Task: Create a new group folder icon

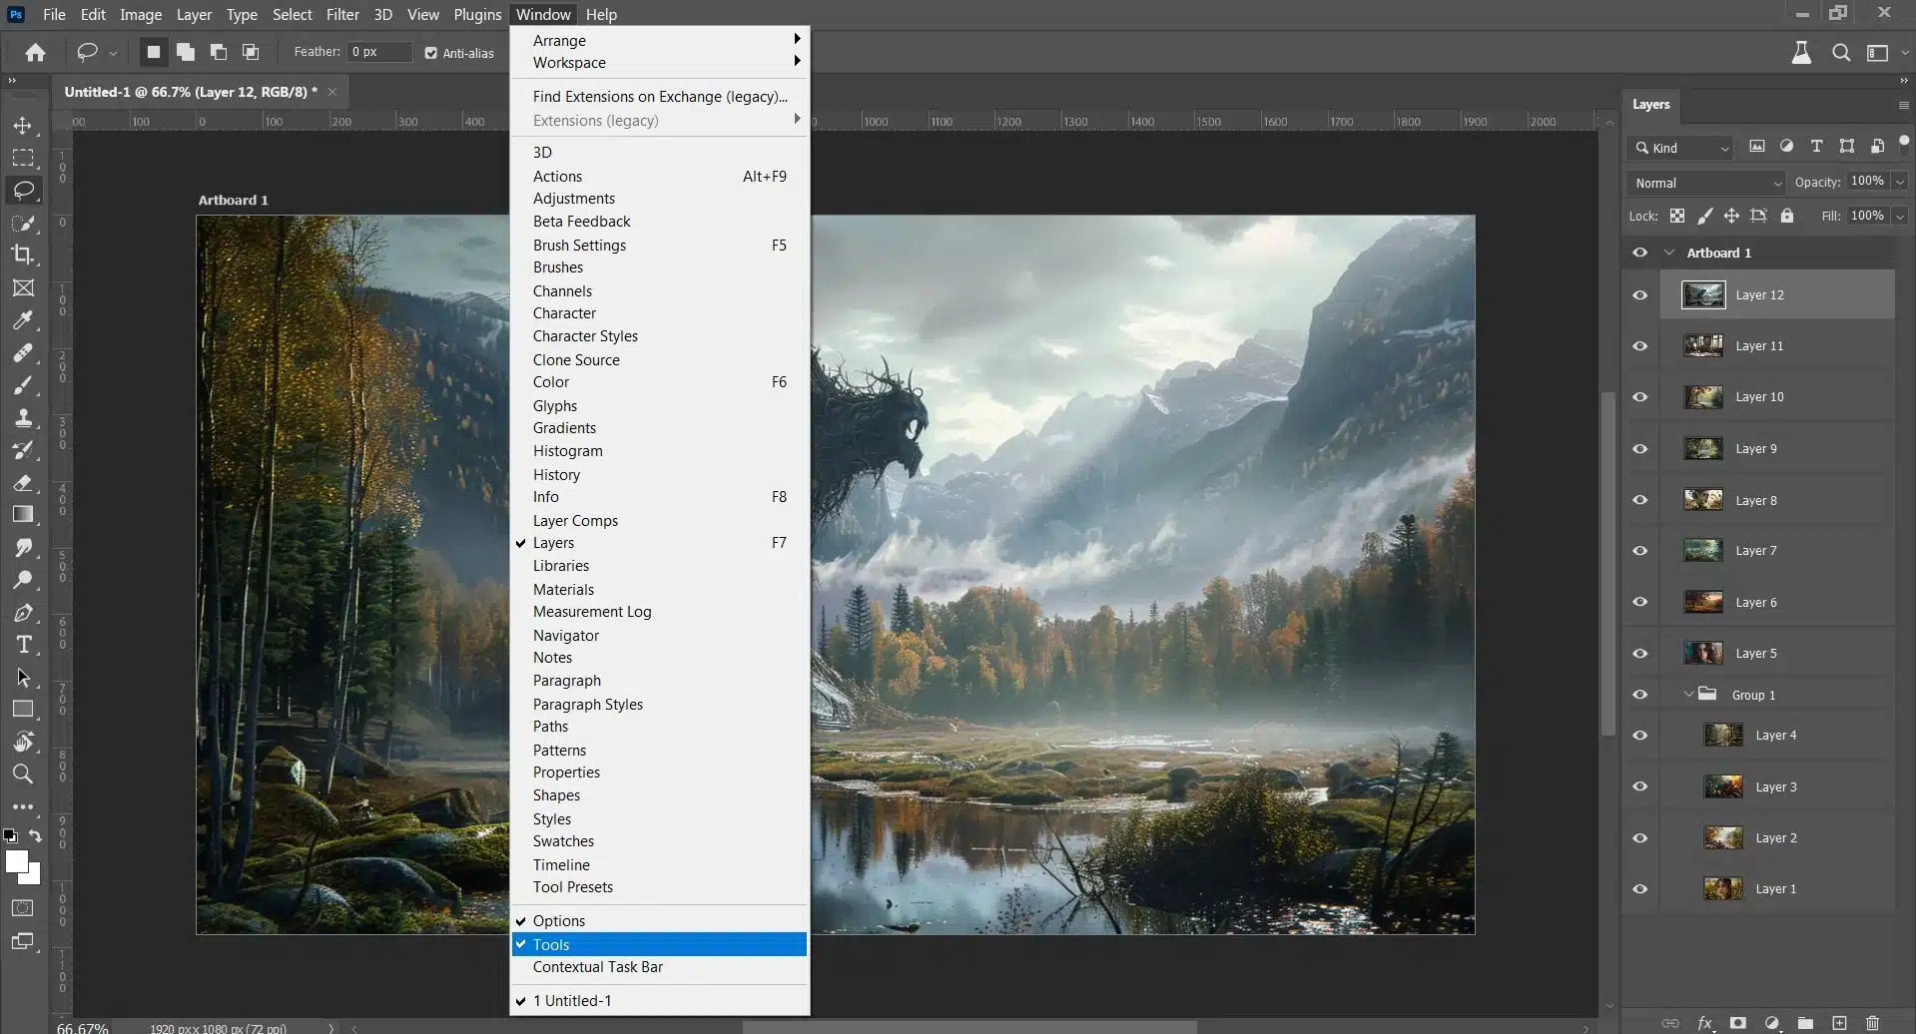Action: [1805, 1023]
